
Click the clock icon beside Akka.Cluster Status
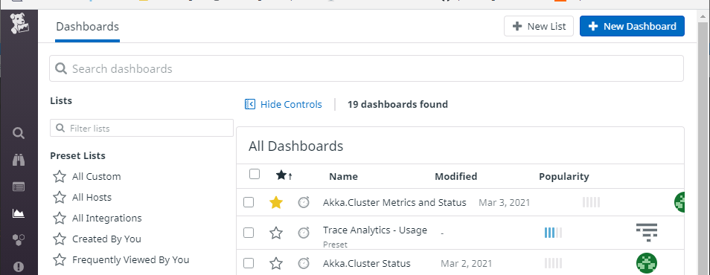[x=304, y=263]
